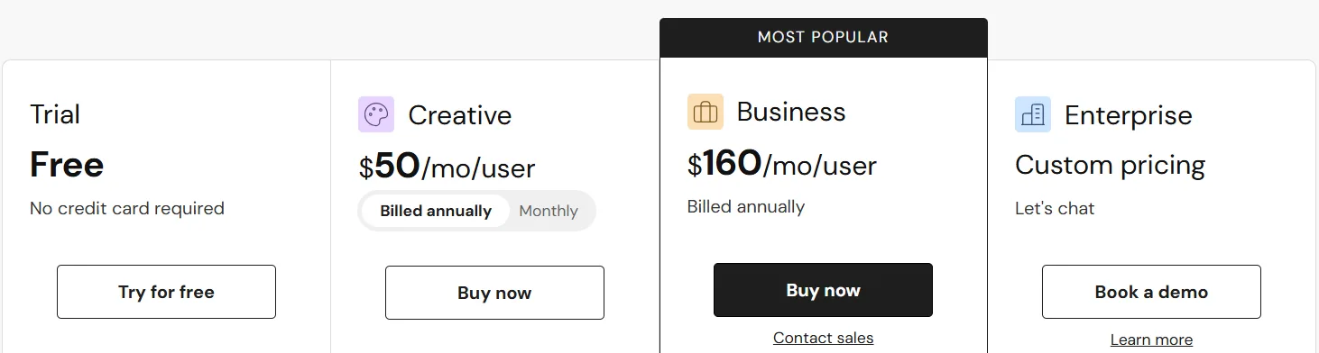Click the MOST POPULAR banner
The width and height of the screenshot is (1319, 353).
pyautogui.click(x=823, y=38)
